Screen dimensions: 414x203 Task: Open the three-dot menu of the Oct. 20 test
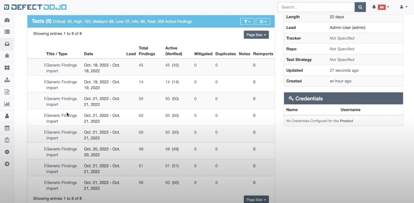click(x=45, y=149)
